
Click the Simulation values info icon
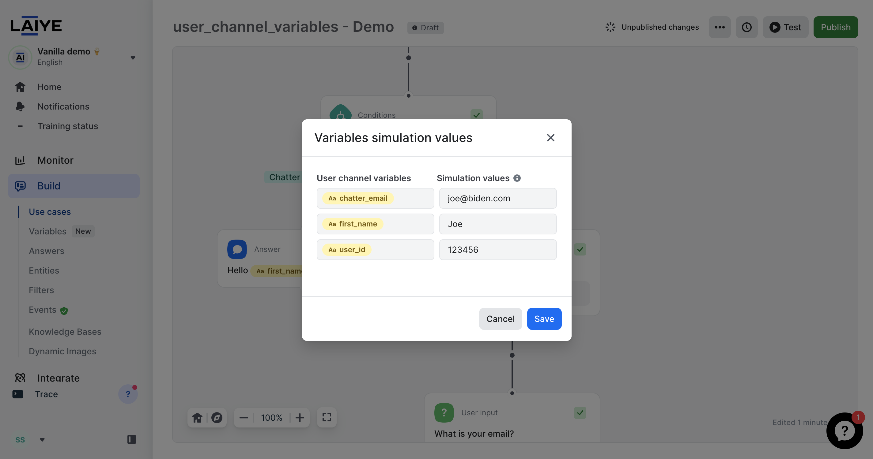(x=517, y=178)
